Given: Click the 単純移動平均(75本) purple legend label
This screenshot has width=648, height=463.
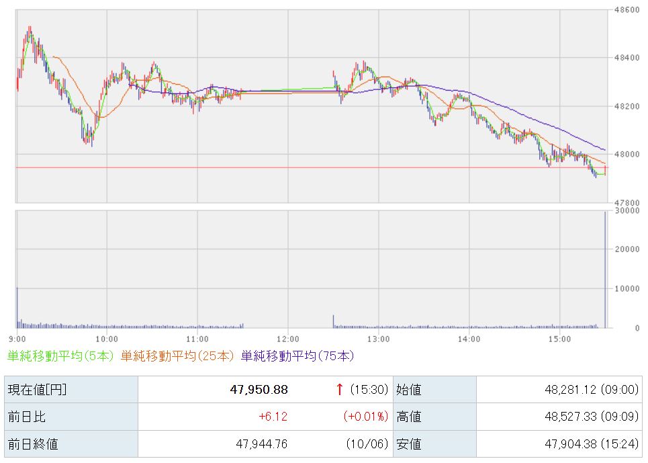Looking at the screenshot, I should (x=297, y=355).
